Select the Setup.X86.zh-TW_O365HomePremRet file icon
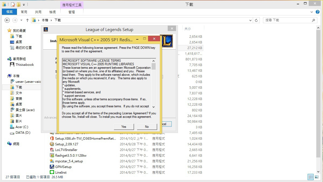This screenshot has height=182, width=323. pos(52,139)
